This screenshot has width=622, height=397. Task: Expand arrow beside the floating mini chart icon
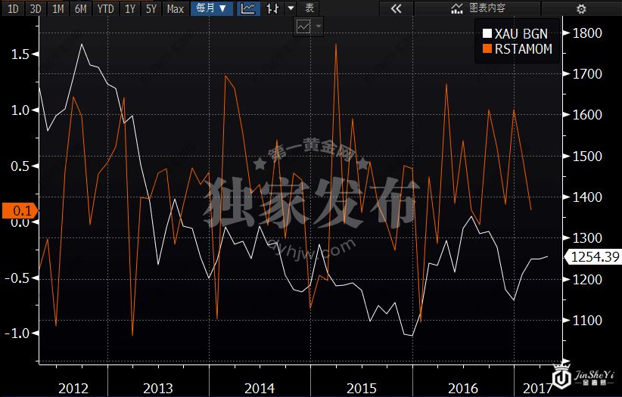(x=319, y=26)
